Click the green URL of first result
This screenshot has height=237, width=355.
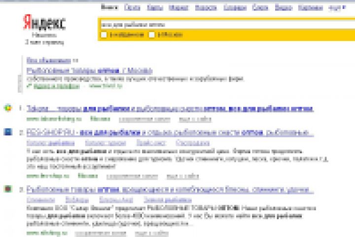(54, 119)
